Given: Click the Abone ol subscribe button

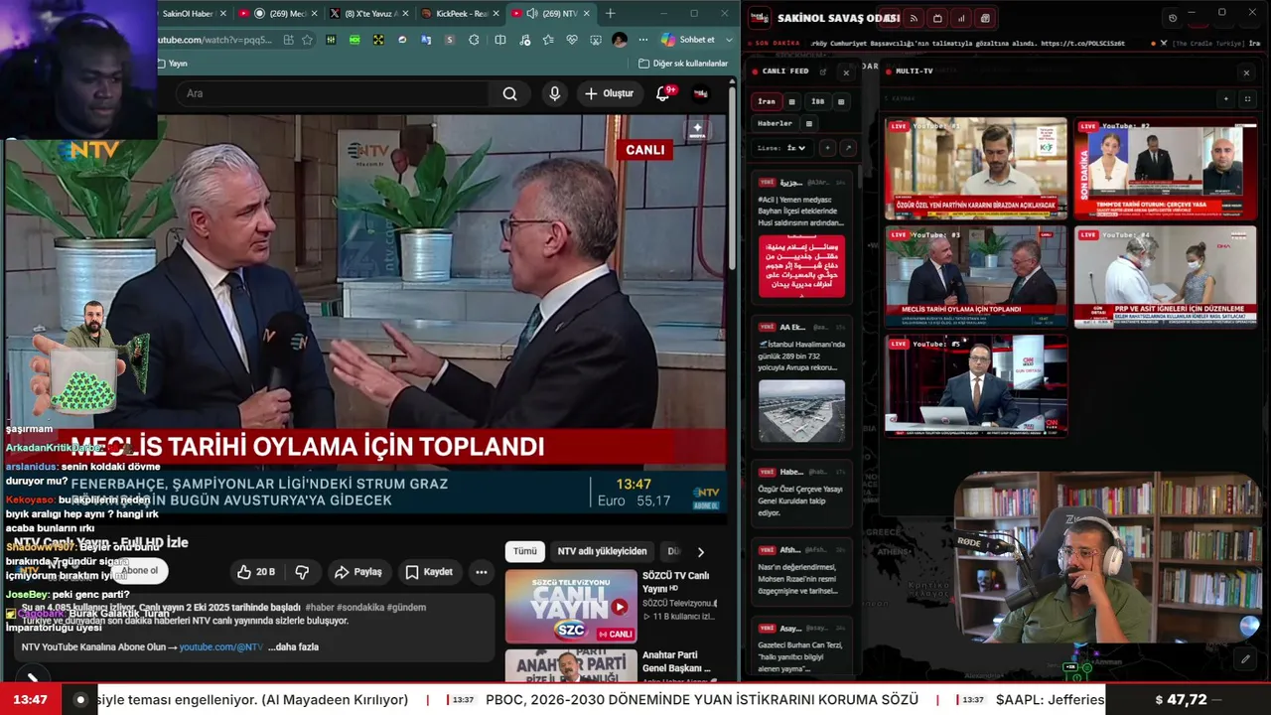Looking at the screenshot, I should [140, 571].
